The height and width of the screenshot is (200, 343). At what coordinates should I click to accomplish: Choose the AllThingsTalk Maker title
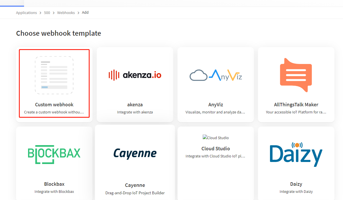296,105
